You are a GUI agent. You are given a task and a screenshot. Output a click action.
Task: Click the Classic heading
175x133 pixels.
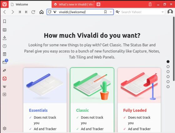82,110
